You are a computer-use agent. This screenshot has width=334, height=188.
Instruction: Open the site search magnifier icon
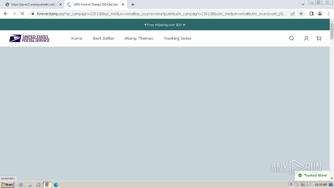point(291,38)
